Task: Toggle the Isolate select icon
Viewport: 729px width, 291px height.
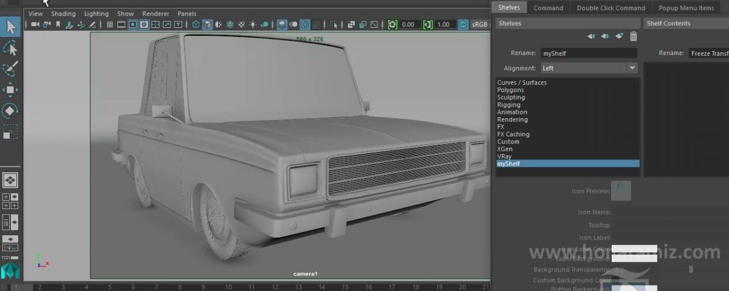Action: [x=334, y=25]
